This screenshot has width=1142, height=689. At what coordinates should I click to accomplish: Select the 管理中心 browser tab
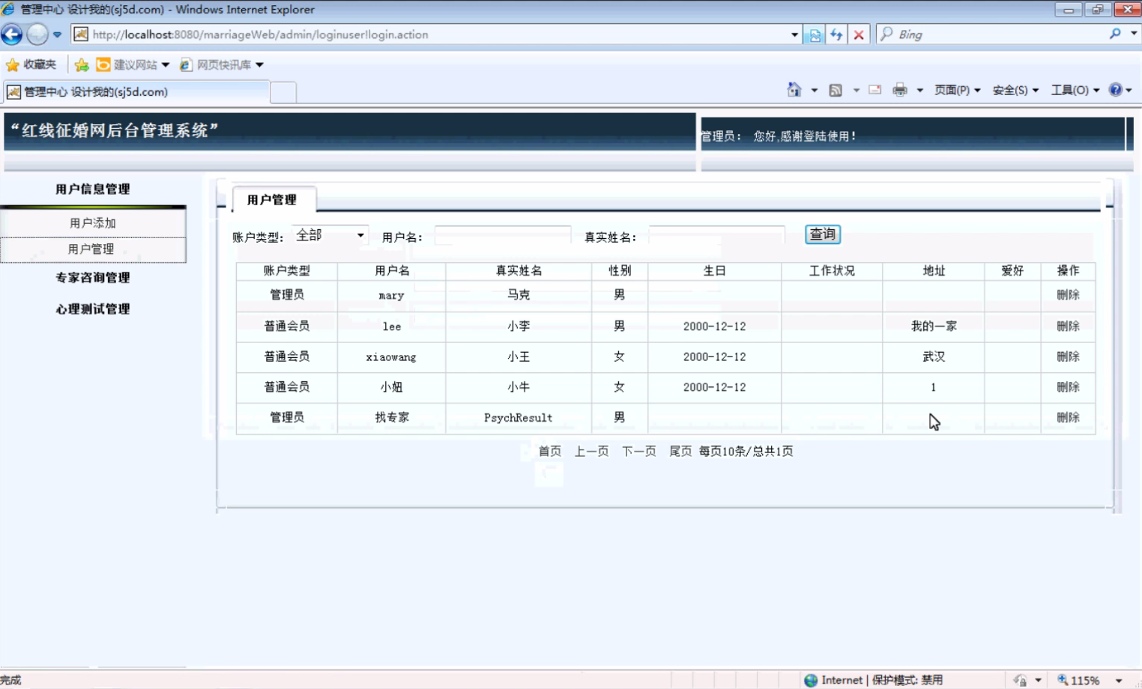(x=136, y=91)
